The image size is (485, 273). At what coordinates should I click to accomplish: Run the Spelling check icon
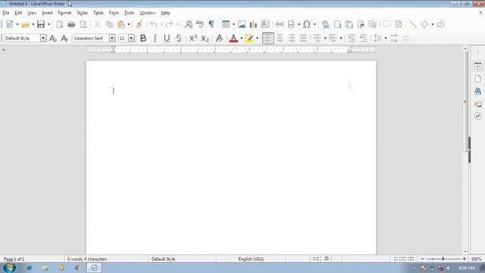(200, 24)
